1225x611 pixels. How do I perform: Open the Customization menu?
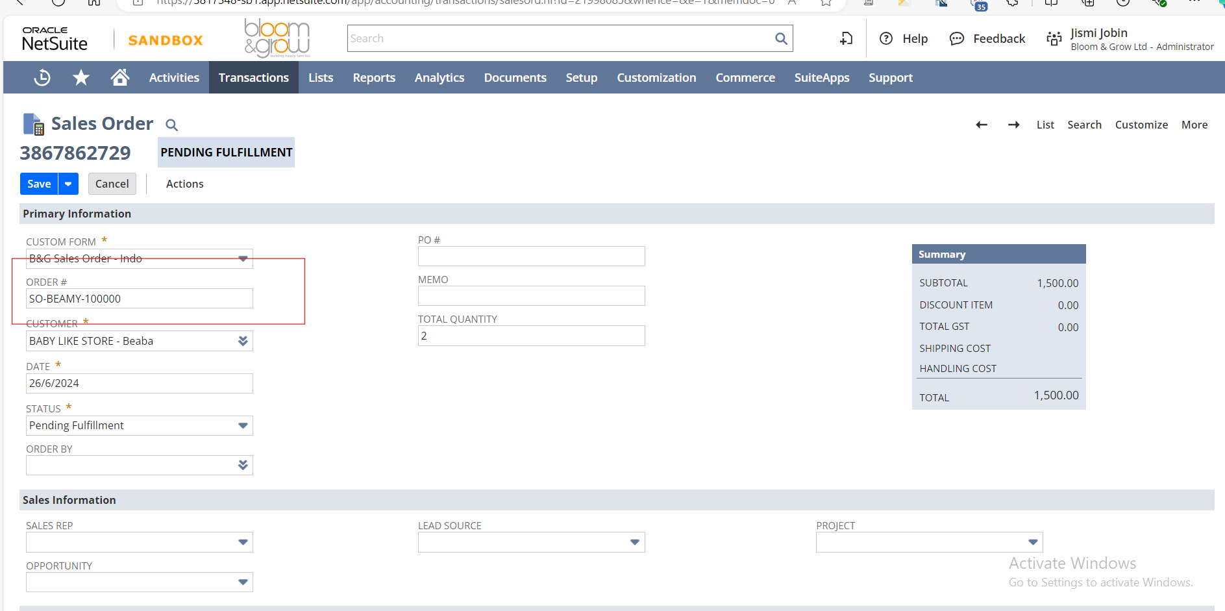pyautogui.click(x=656, y=77)
